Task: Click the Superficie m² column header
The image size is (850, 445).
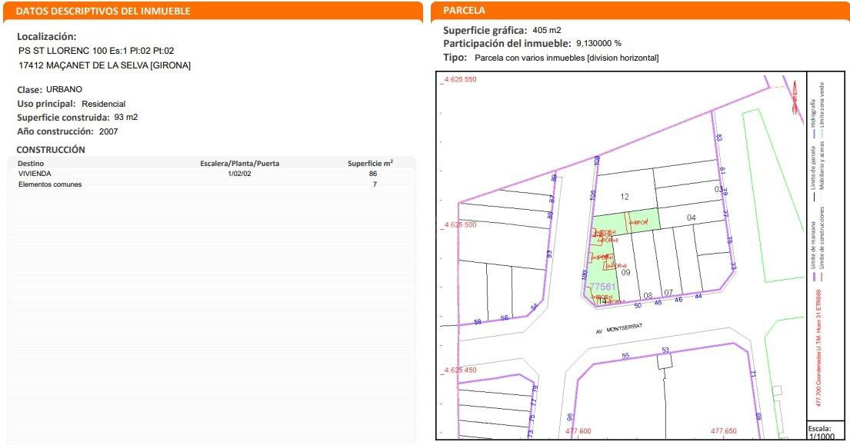Action: 370,163
